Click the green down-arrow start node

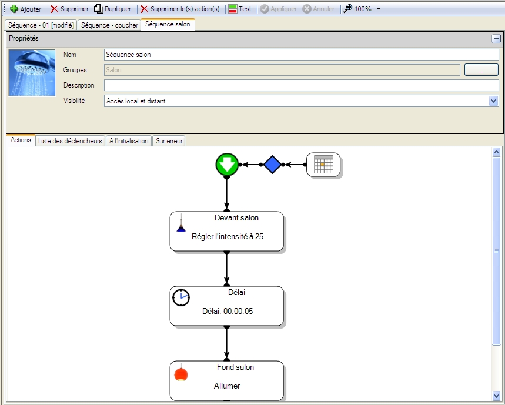[x=226, y=165]
